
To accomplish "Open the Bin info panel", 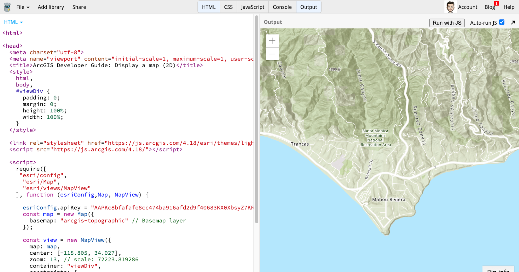I will tap(498, 269).
